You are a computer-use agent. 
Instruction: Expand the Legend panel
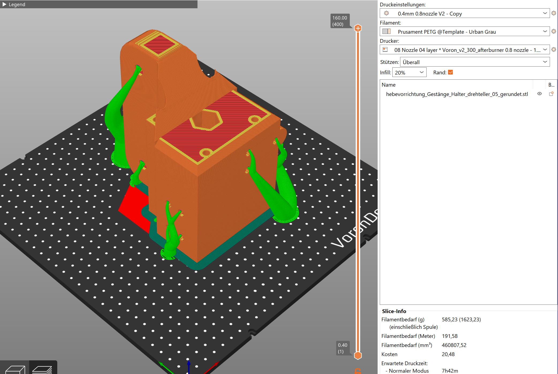[x=4, y=5]
